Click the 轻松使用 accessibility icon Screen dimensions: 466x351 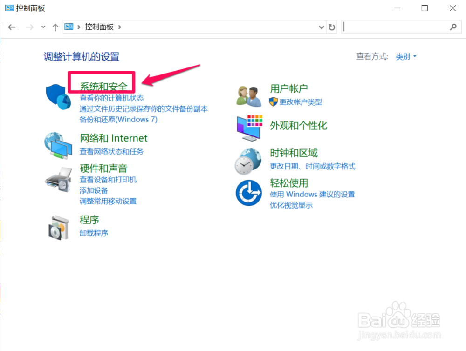click(x=248, y=192)
